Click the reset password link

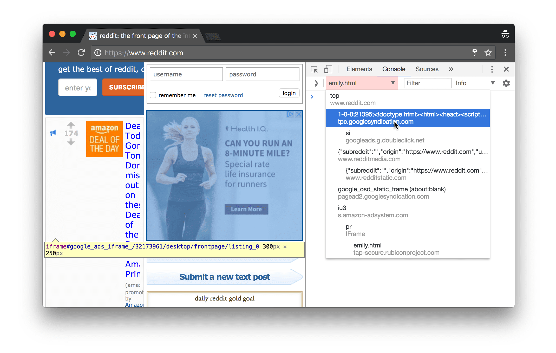[x=223, y=95]
